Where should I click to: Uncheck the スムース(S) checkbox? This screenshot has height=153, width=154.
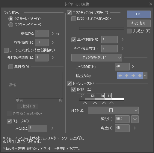(9, 121)
